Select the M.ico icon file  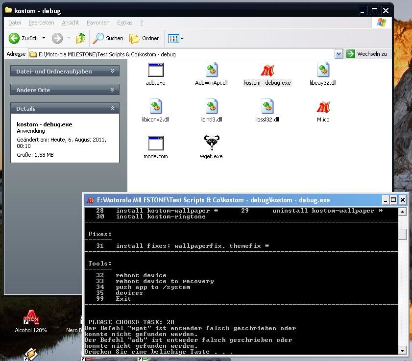click(x=323, y=107)
